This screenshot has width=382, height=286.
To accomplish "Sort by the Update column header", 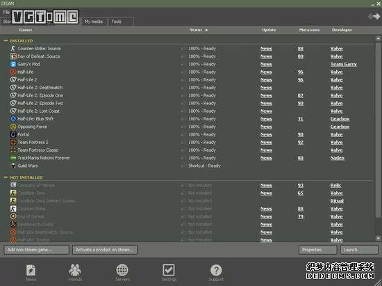I will (269, 30).
